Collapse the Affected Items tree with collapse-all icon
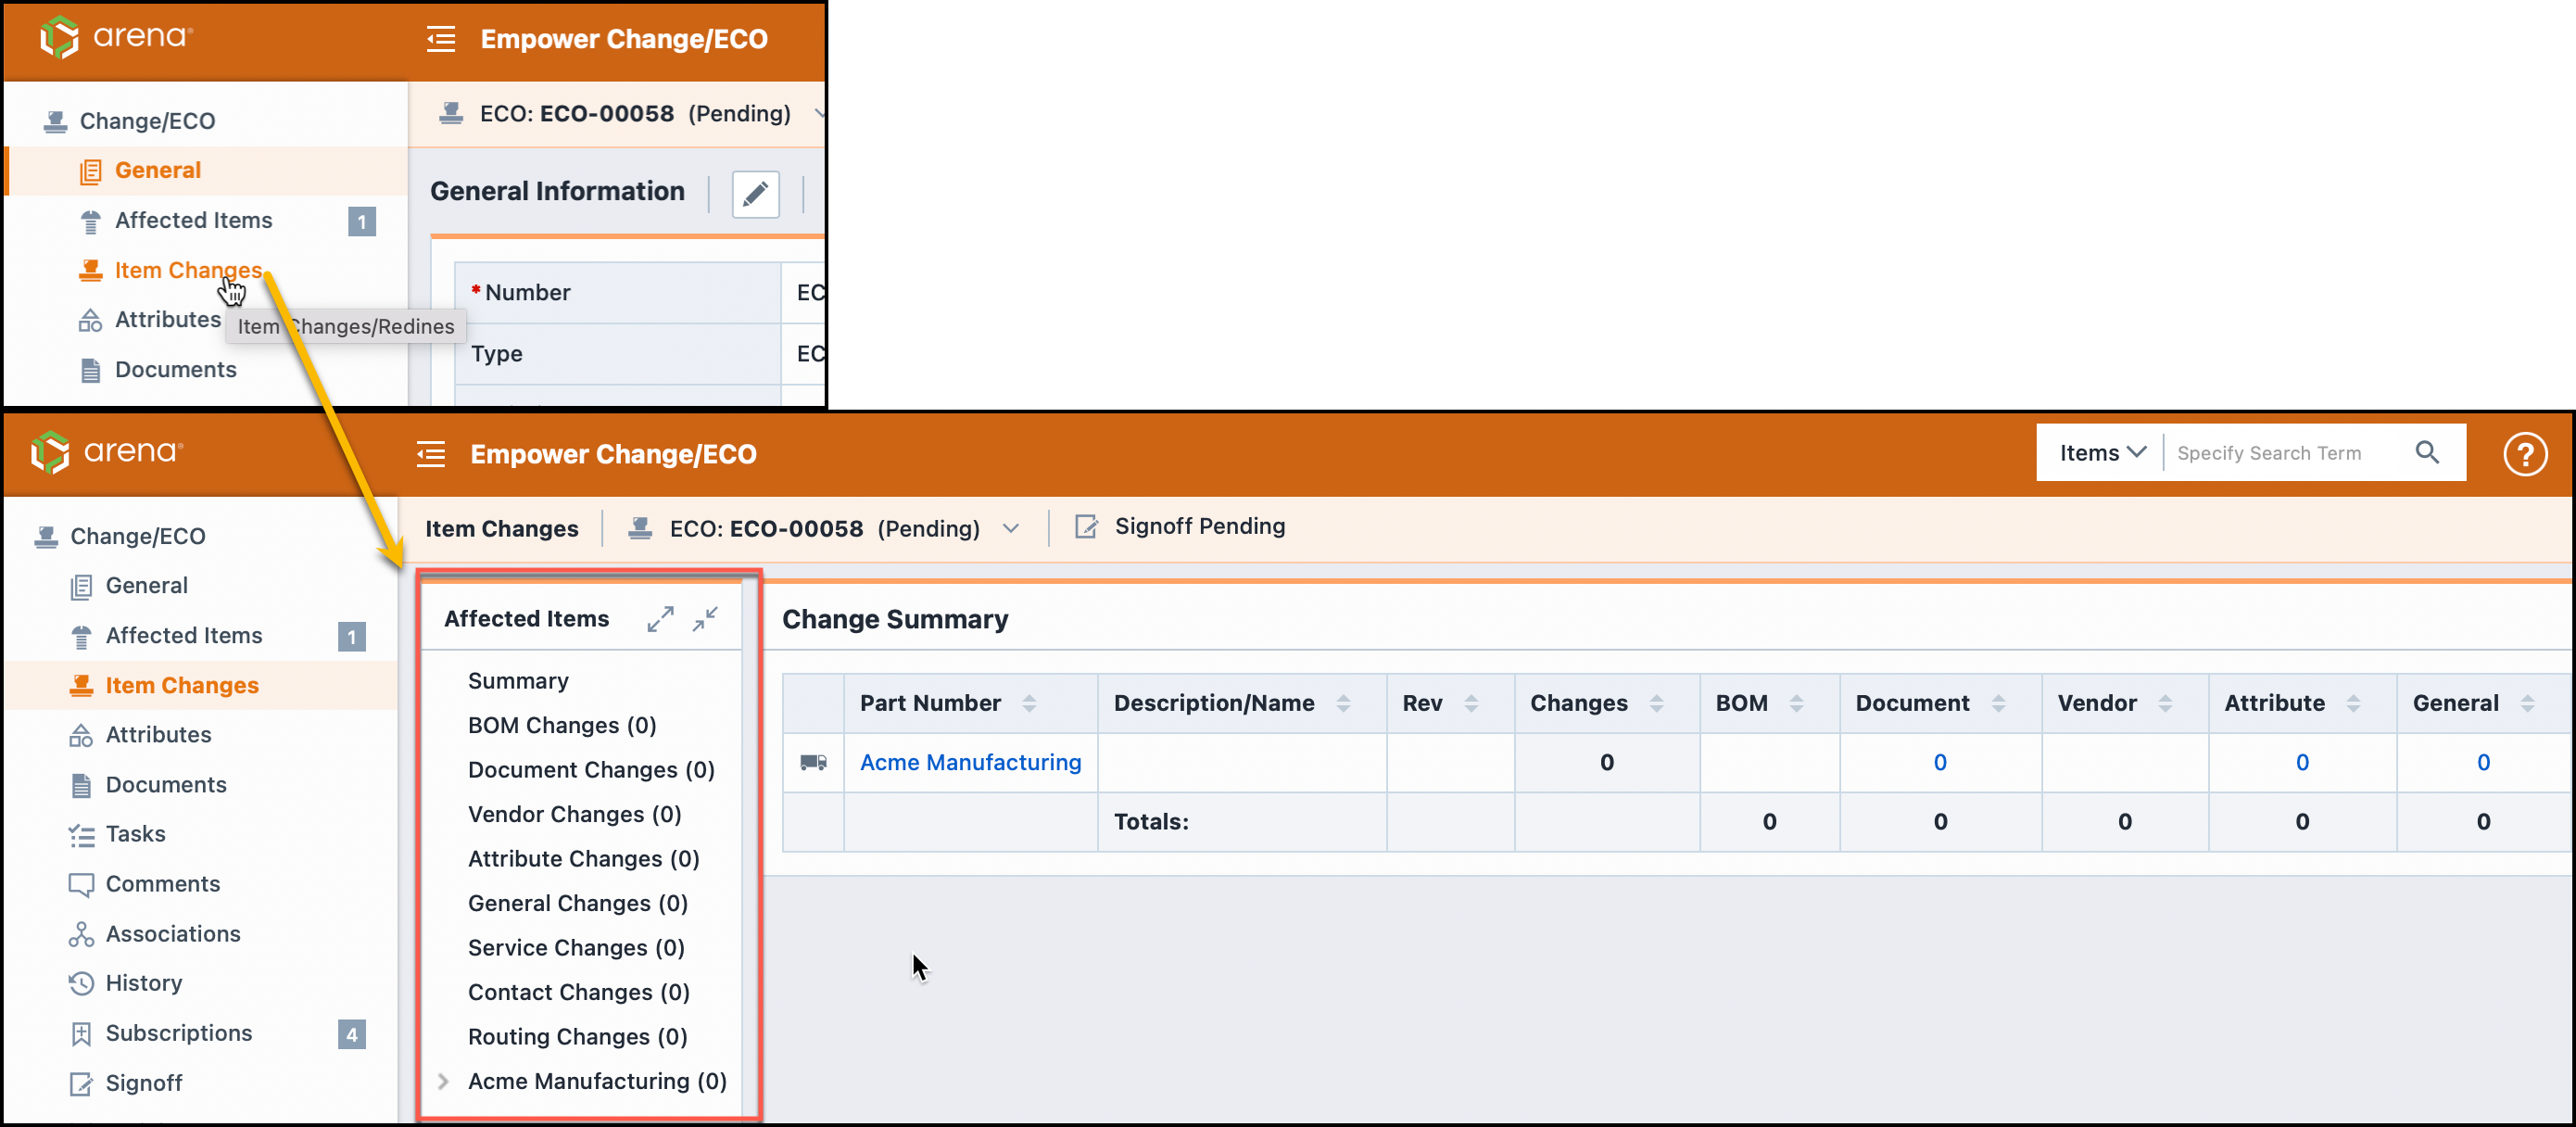Image resolution: width=2576 pixels, height=1127 pixels. 705,619
